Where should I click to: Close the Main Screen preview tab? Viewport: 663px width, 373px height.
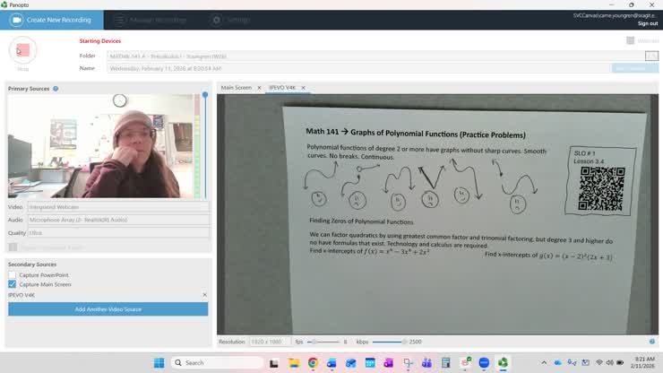click(x=259, y=88)
